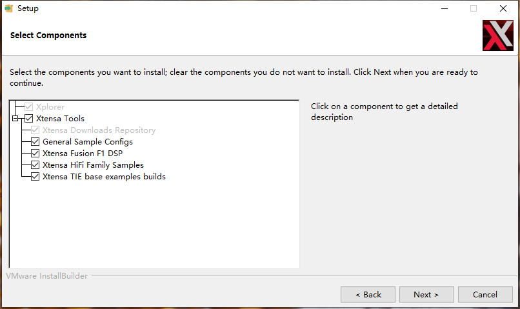
Task: Collapse the Xtensa Tools tree node
Action: tap(15, 119)
